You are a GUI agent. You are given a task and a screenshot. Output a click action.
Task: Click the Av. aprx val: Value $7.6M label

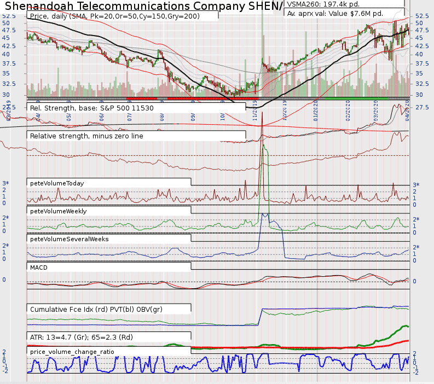335,13
